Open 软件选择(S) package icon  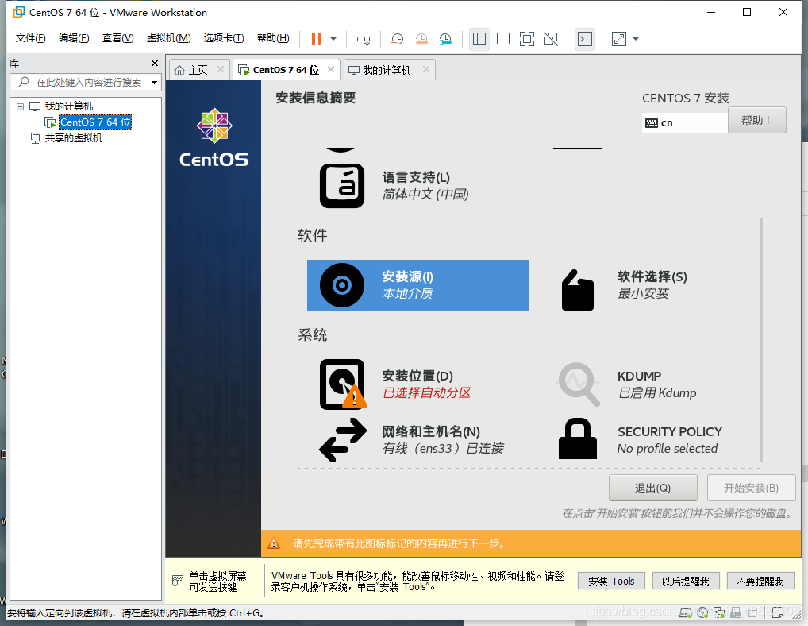578,290
